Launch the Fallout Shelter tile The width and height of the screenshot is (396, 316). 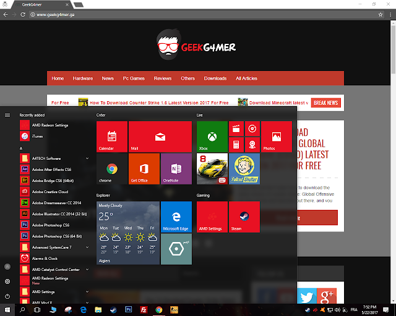click(244, 168)
